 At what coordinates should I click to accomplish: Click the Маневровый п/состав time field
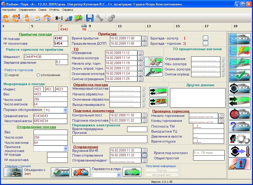tap(125, 89)
